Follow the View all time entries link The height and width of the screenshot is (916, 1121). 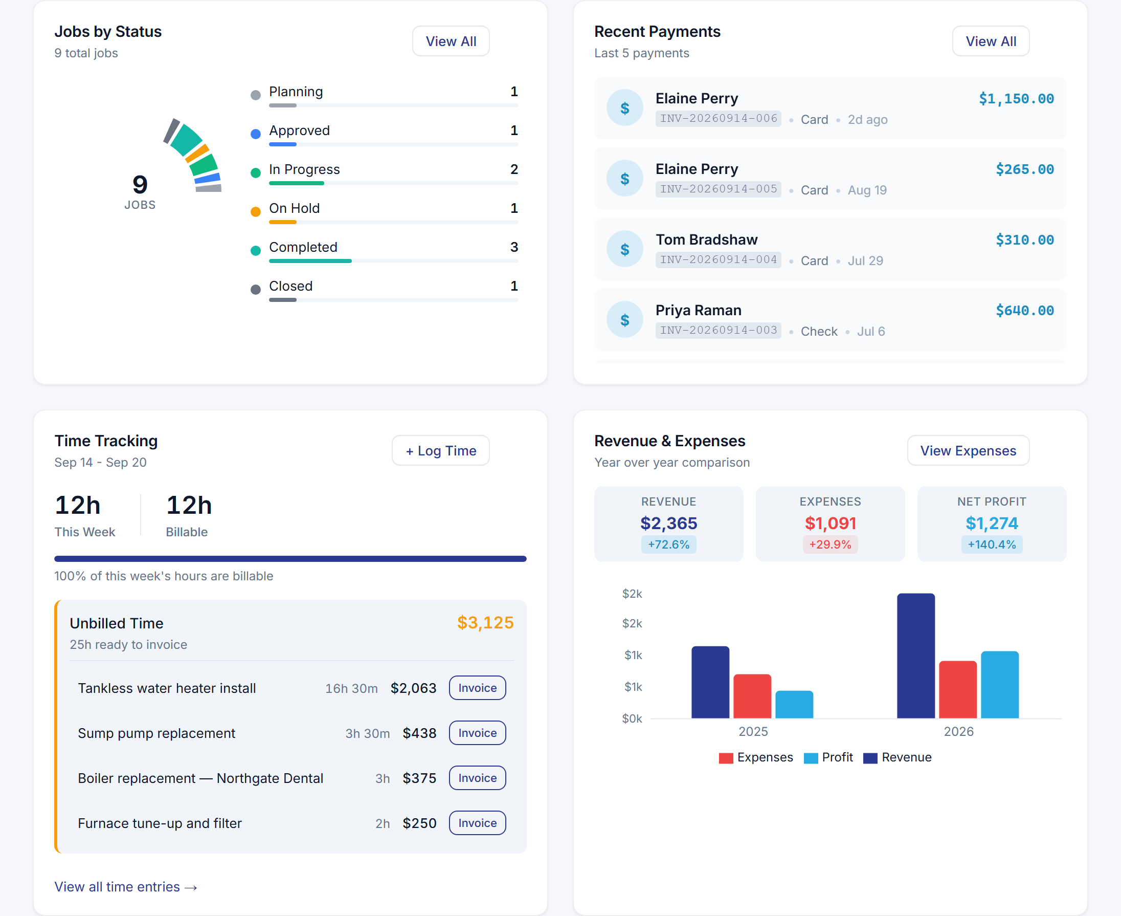click(x=126, y=887)
